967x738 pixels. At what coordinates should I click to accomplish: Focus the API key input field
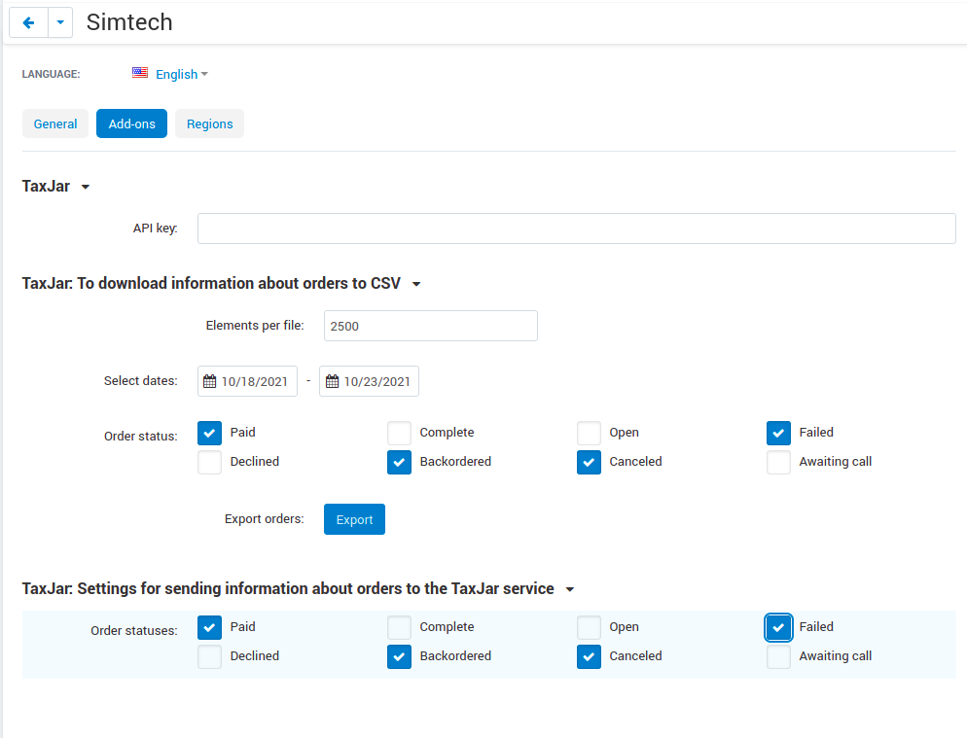pyautogui.click(x=577, y=228)
